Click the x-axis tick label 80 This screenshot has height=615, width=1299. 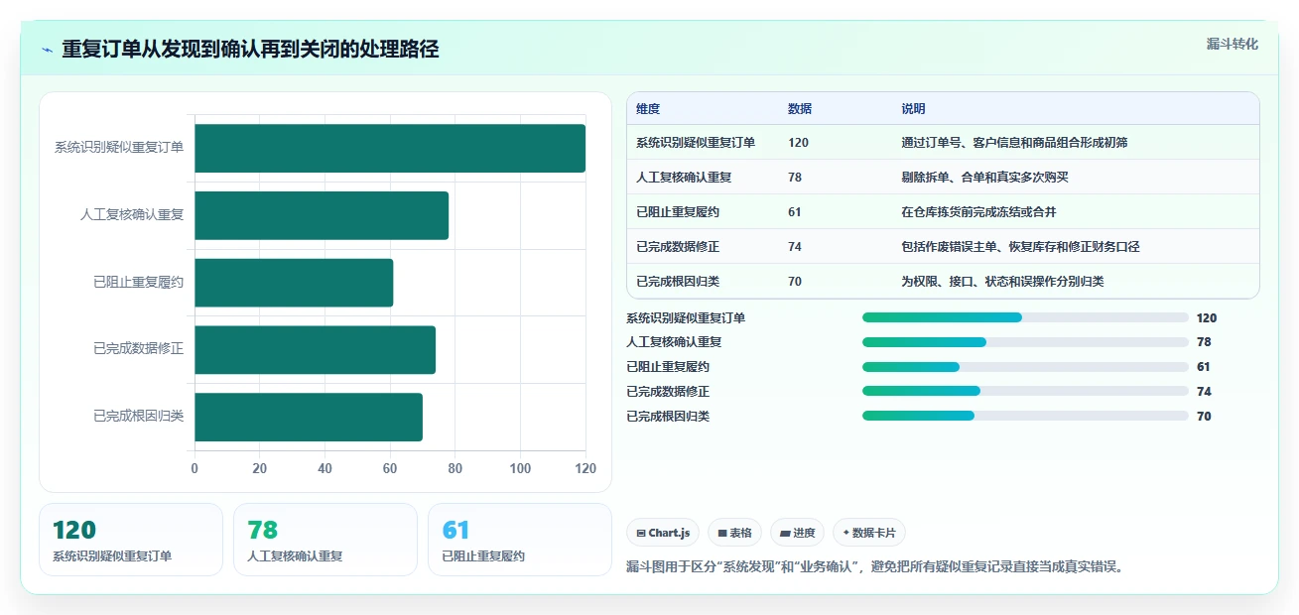455,469
